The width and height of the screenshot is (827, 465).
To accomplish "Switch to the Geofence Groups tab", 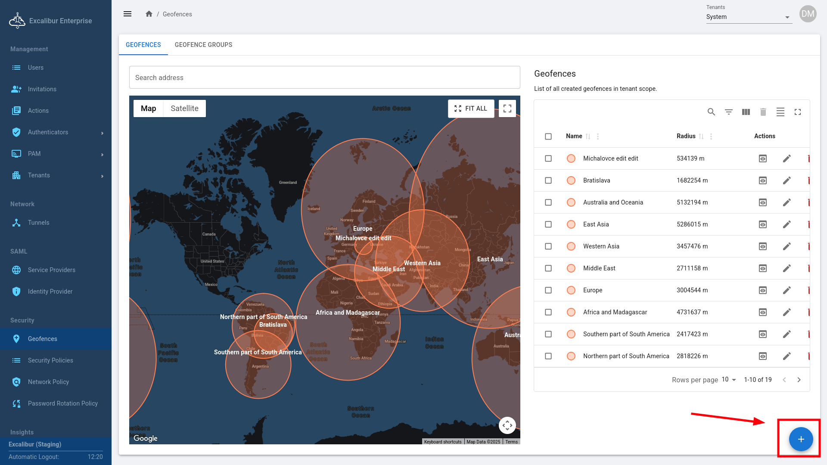I will (x=203, y=45).
